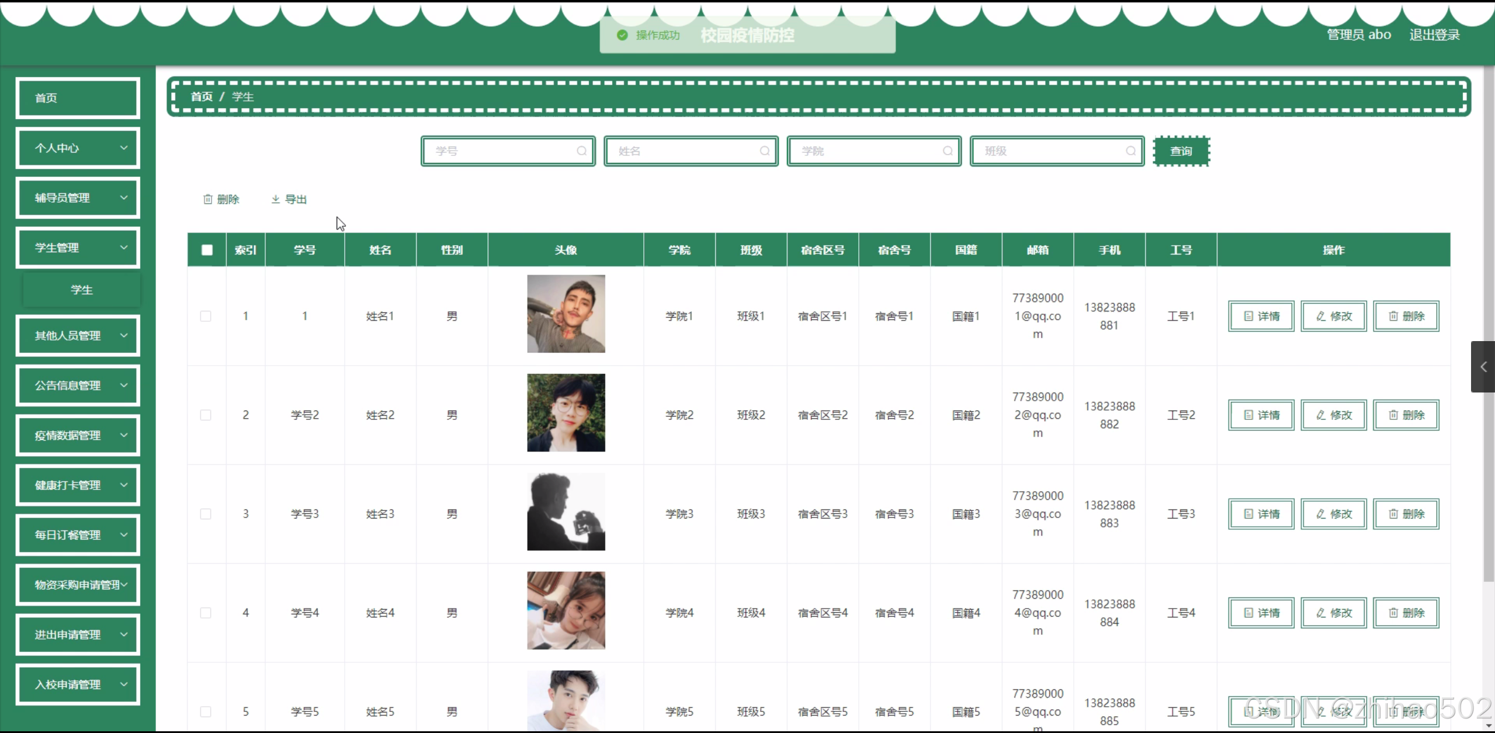This screenshot has width=1495, height=733.
Task: Click collapse arrow tab on right edge
Action: pyautogui.click(x=1483, y=367)
